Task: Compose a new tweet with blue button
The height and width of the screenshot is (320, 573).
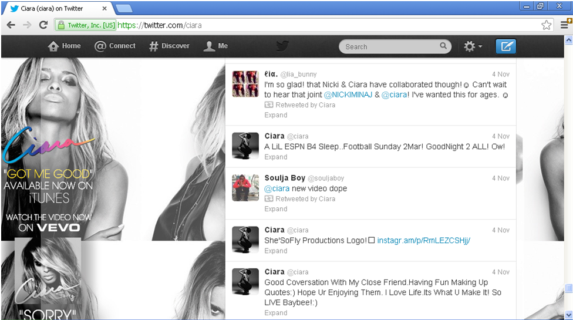Action: point(505,46)
